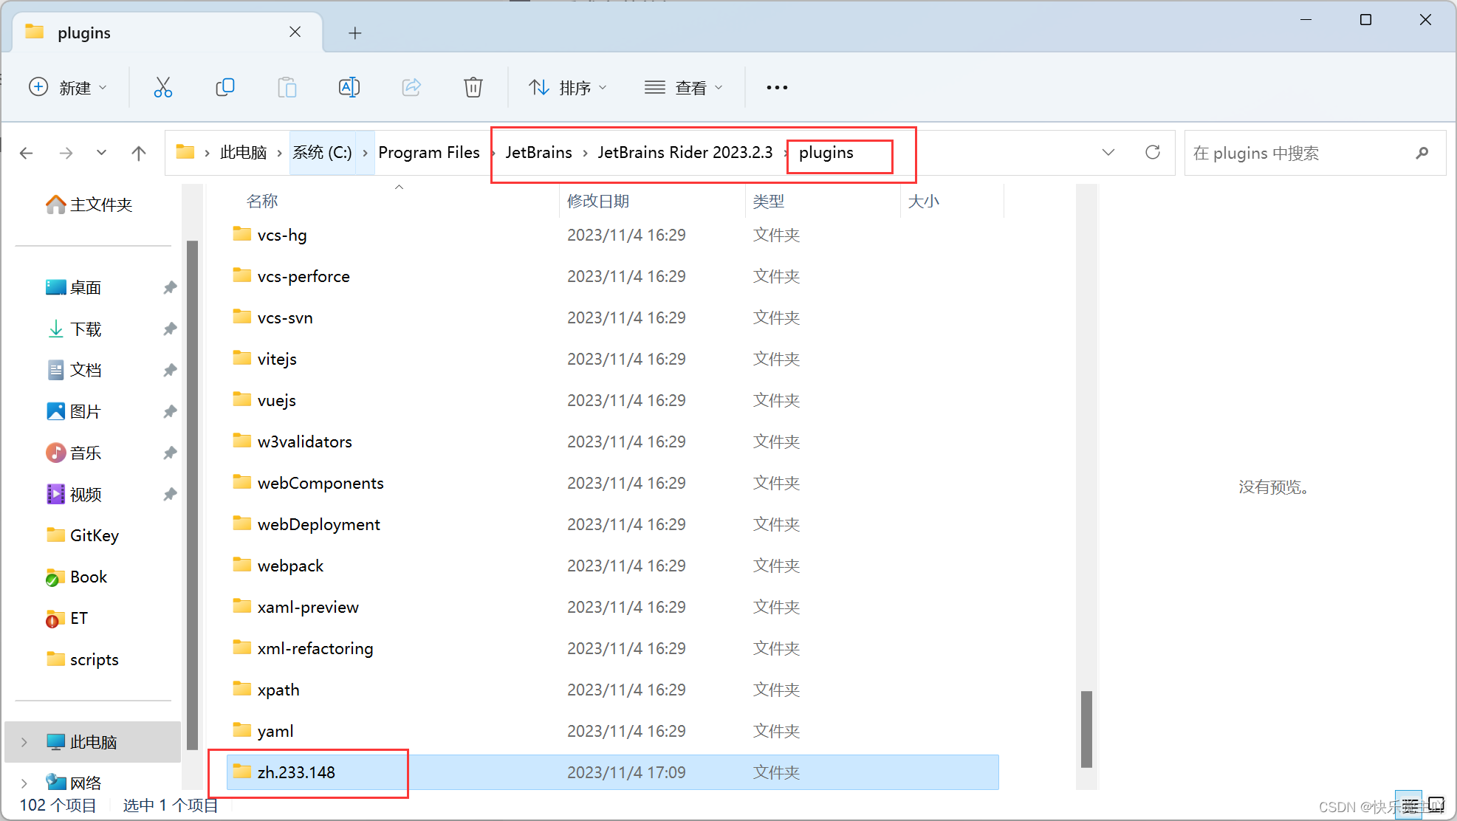Click 系统 (C:) breadcrumb segment
This screenshot has width=1457, height=821.
tap(323, 152)
